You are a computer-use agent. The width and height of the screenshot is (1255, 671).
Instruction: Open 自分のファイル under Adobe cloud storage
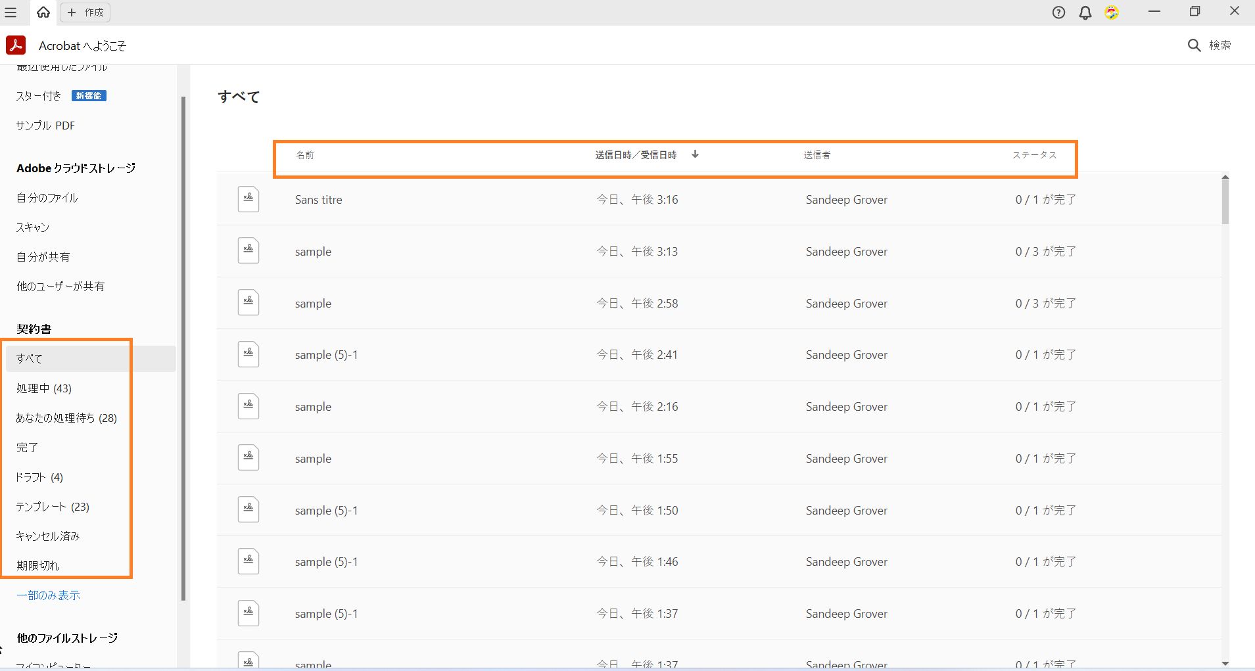tap(47, 198)
